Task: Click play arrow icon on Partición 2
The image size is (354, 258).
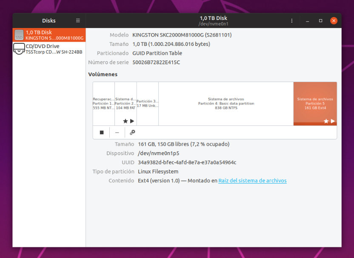Action: point(132,121)
